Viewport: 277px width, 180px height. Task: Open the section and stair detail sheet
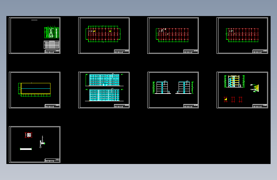click(242, 90)
